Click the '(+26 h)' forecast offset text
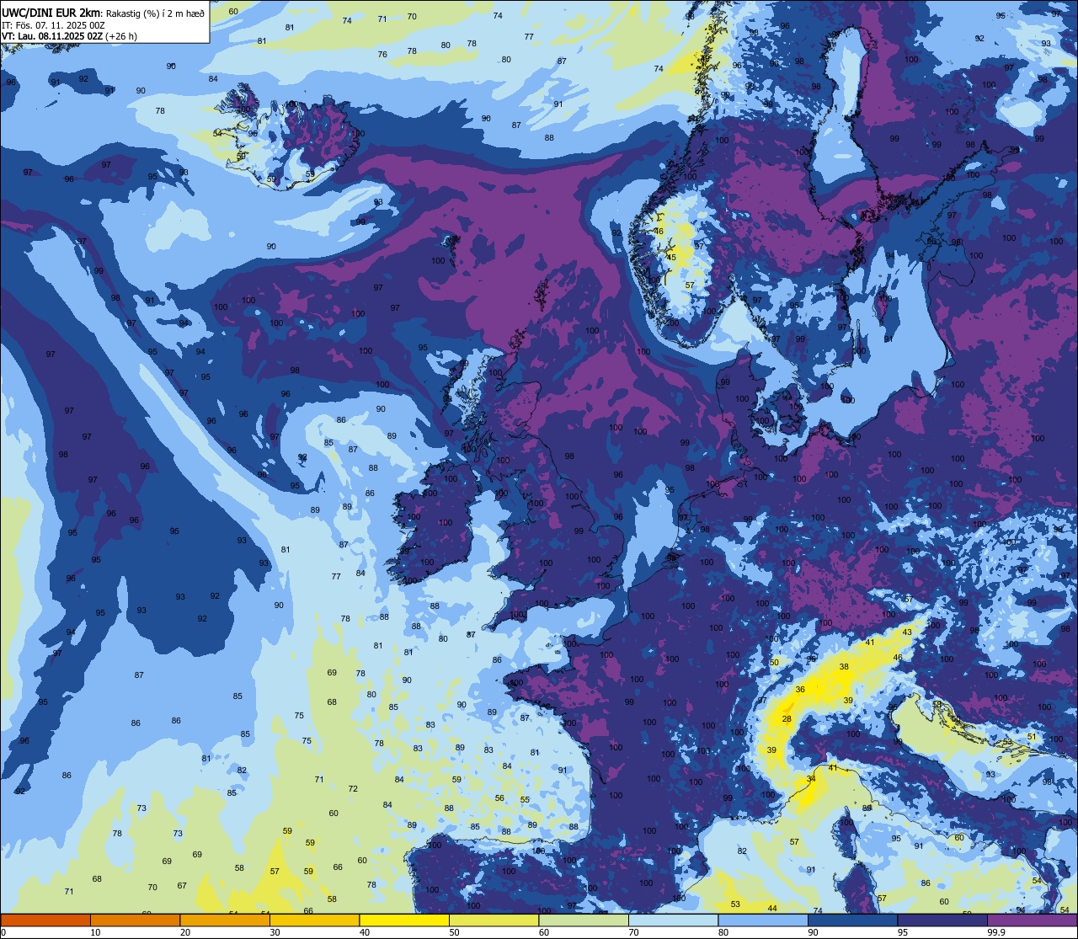This screenshot has height=939, width=1078. [120, 36]
